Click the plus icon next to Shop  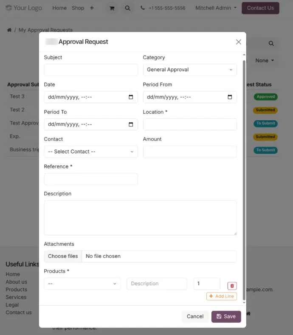[x=92, y=8]
